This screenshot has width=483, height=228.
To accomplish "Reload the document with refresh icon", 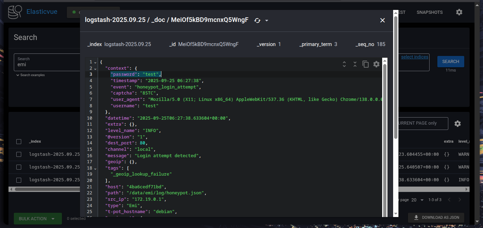I will click(257, 21).
